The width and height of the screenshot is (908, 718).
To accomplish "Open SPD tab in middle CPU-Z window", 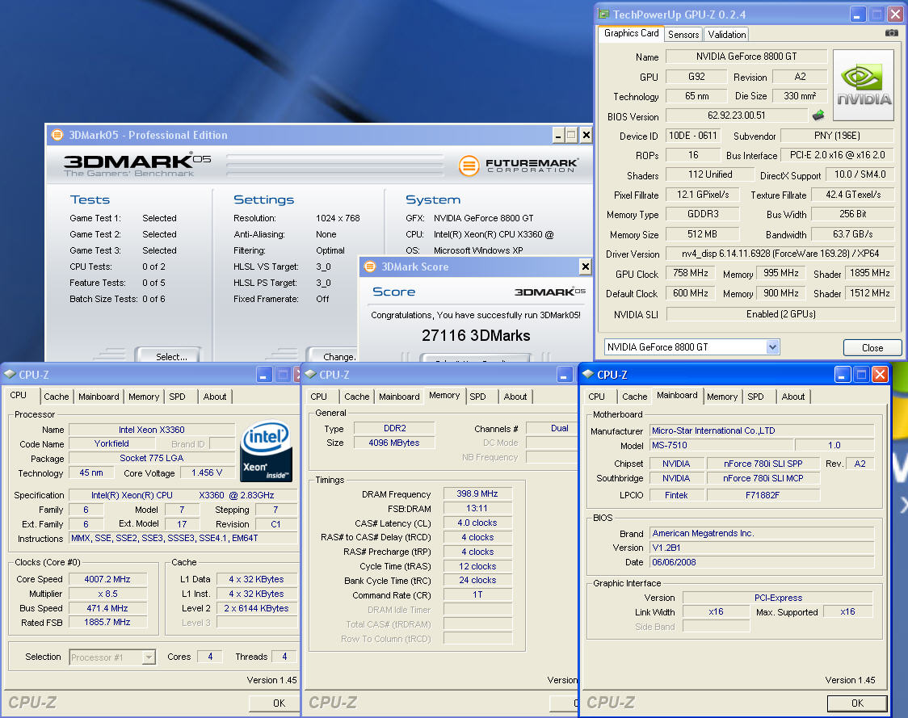I will (x=477, y=397).
